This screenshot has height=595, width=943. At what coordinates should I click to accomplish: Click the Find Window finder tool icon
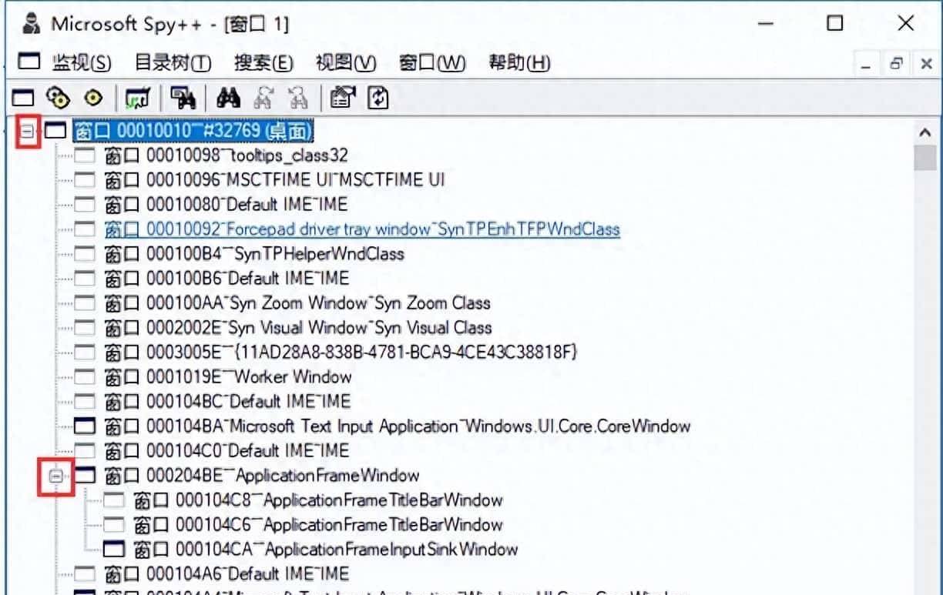click(182, 99)
